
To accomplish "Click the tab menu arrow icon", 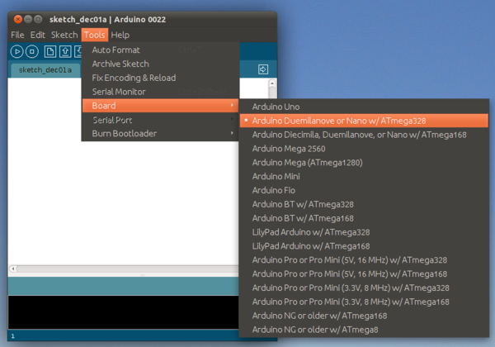I will click(263, 69).
